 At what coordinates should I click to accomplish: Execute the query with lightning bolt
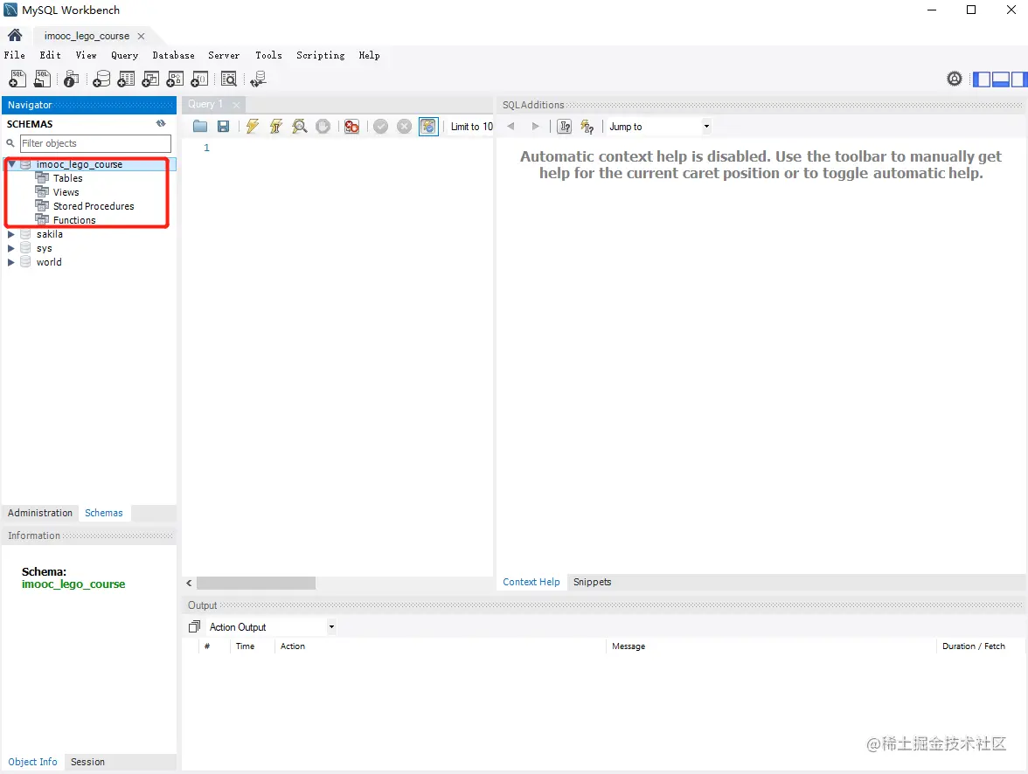click(253, 127)
